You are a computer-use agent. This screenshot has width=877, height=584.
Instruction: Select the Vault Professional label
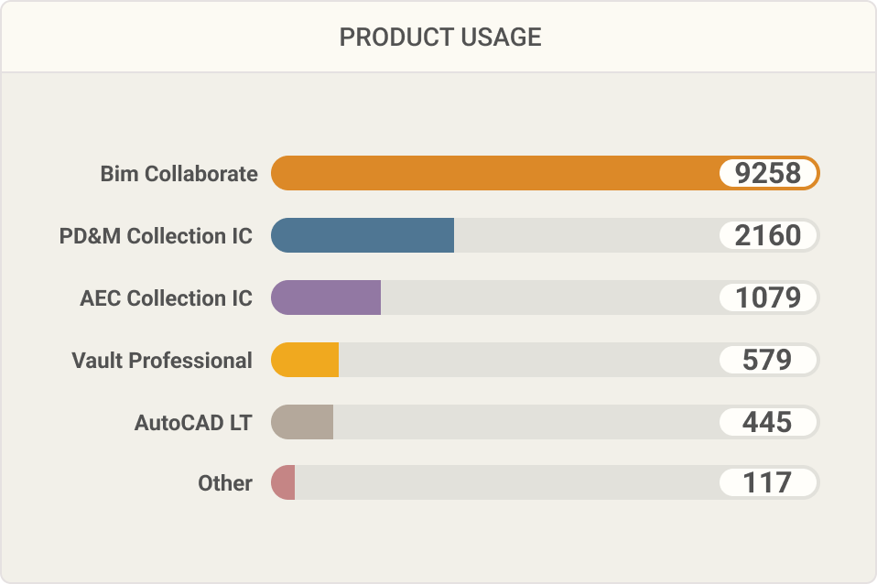click(x=162, y=361)
